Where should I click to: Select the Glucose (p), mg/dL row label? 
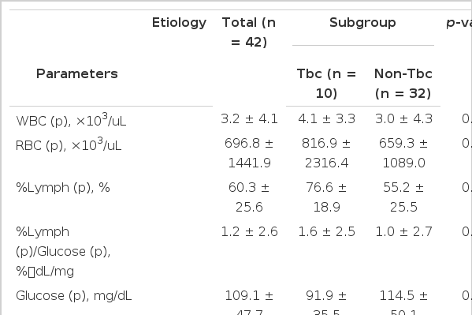click(74, 296)
